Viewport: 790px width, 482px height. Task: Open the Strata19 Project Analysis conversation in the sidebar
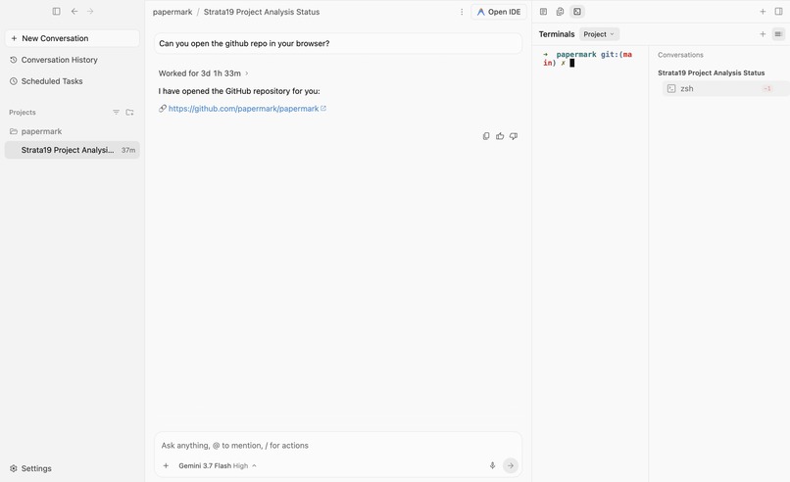pos(73,150)
